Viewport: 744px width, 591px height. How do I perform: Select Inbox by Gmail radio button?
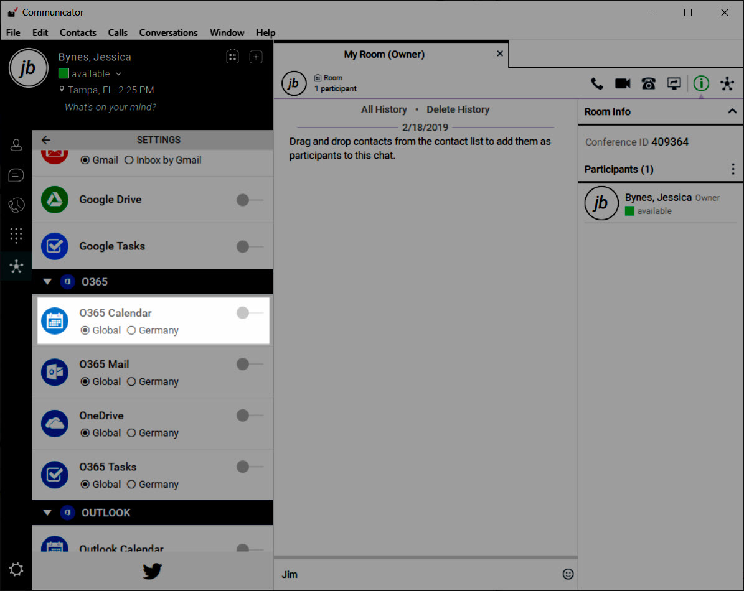(x=129, y=160)
